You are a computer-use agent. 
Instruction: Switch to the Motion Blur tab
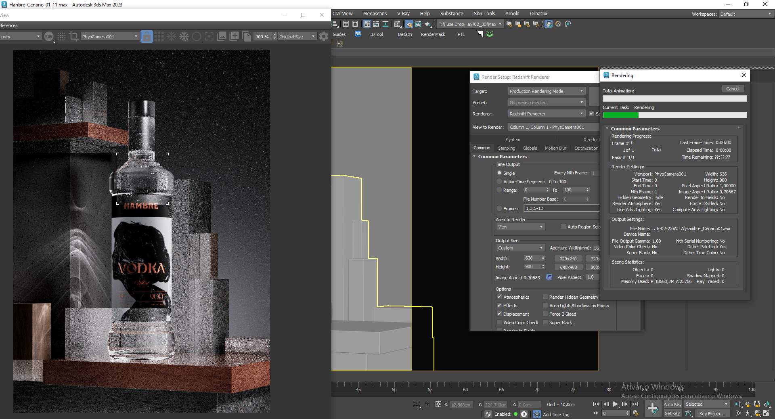pos(555,148)
